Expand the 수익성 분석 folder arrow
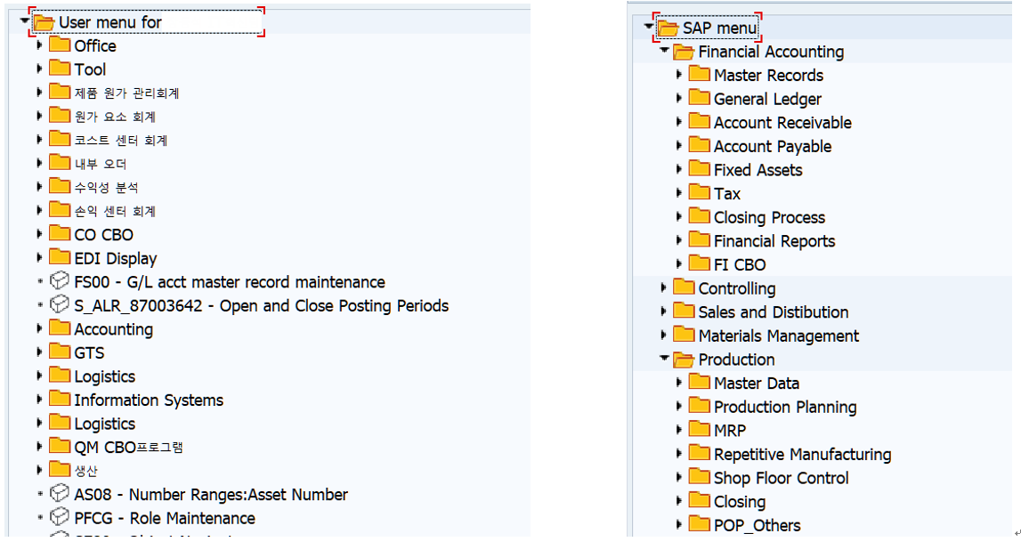The image size is (1021, 550). (x=40, y=187)
